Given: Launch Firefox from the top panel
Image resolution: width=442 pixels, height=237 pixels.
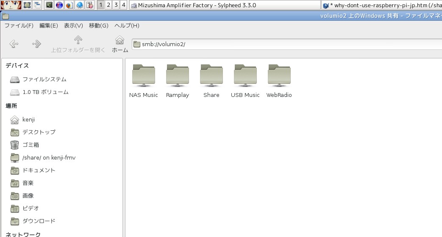Looking at the screenshot, I should pyautogui.click(x=69, y=5).
